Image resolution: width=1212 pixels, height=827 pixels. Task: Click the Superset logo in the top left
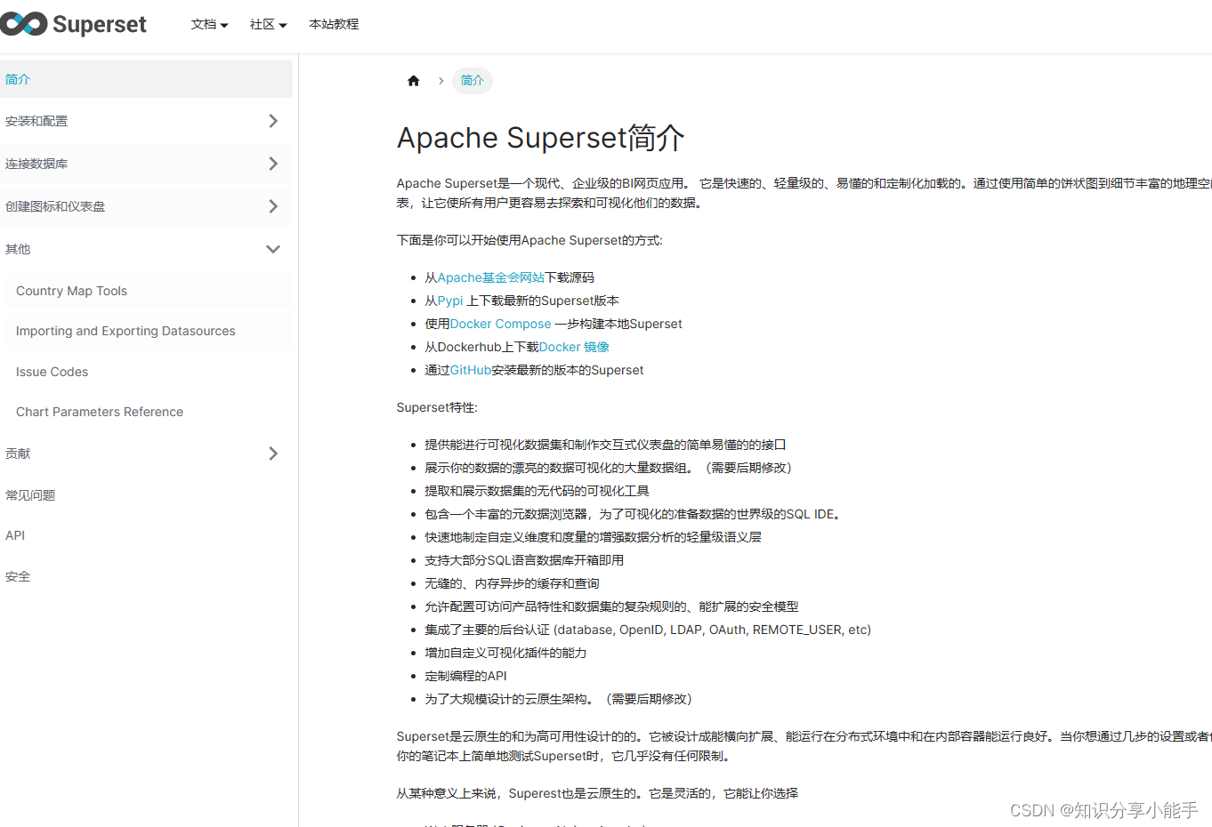tap(74, 24)
